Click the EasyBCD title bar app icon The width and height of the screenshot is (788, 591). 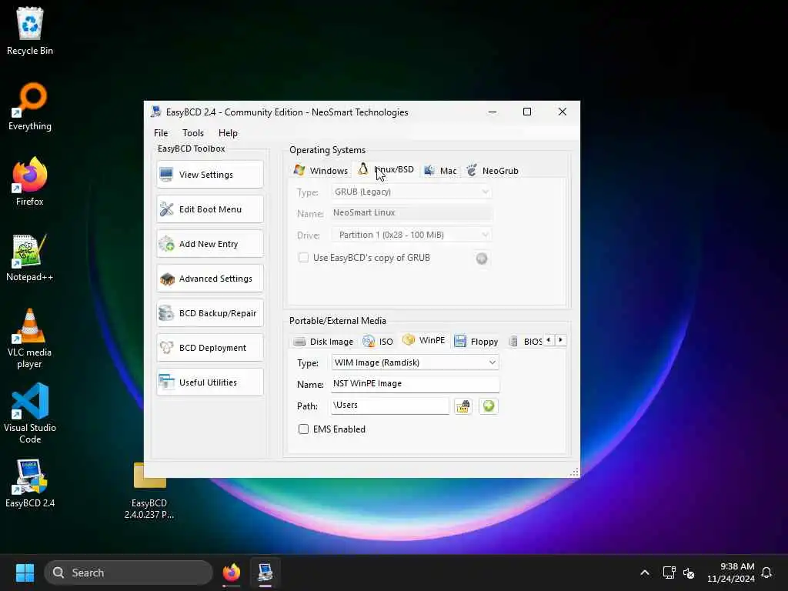(155, 112)
